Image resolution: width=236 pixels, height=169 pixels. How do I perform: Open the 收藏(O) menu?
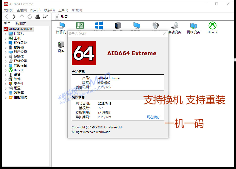tap(49, 10)
